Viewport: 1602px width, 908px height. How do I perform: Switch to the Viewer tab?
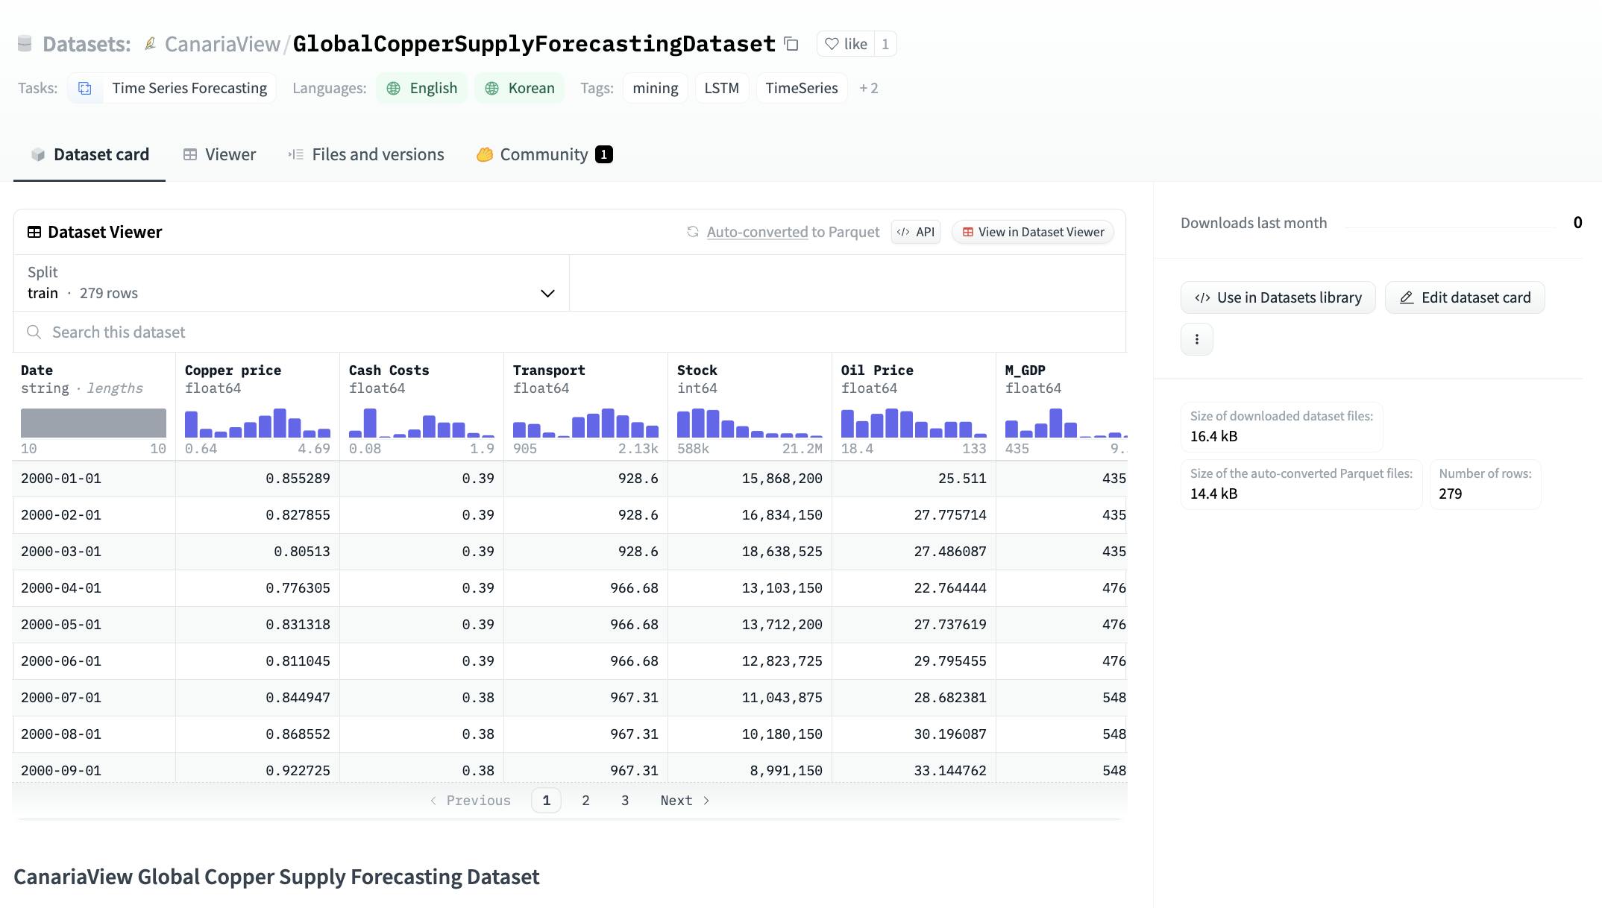point(219,154)
